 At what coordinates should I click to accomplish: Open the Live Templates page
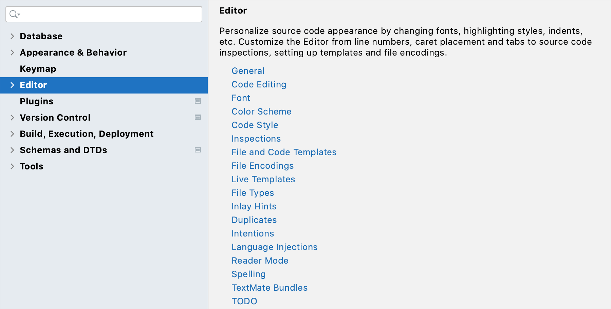(x=263, y=179)
